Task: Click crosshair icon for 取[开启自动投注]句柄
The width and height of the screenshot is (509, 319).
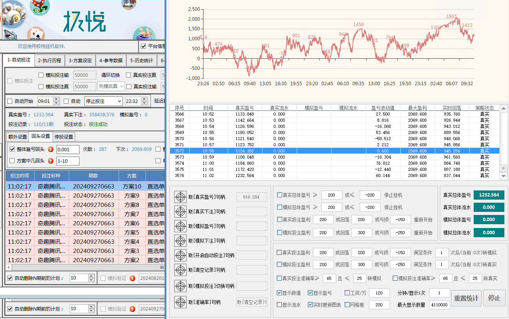Action: pyautogui.click(x=180, y=255)
